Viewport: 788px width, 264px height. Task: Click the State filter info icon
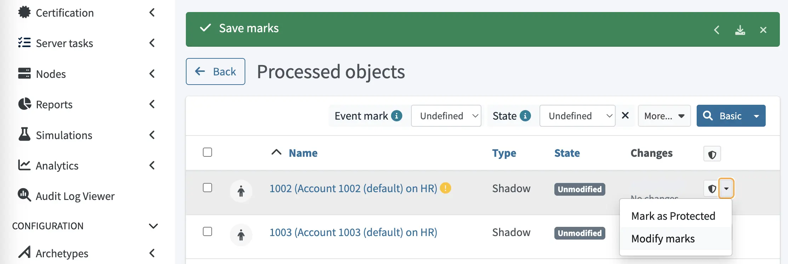(525, 116)
